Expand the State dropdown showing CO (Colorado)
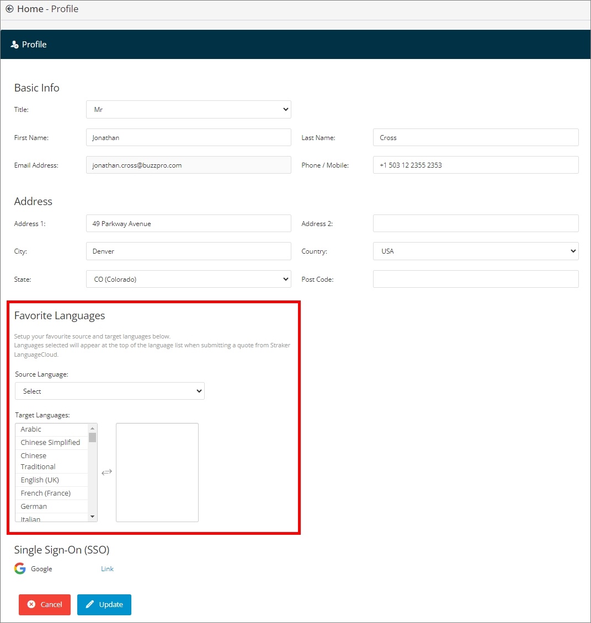 click(x=189, y=279)
